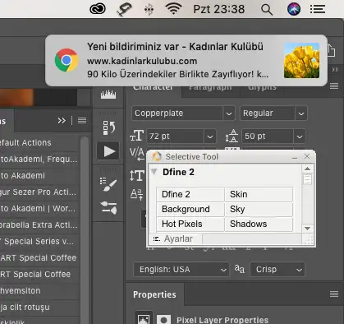Click Selective Tool scrollbar up arrow

click(307, 169)
